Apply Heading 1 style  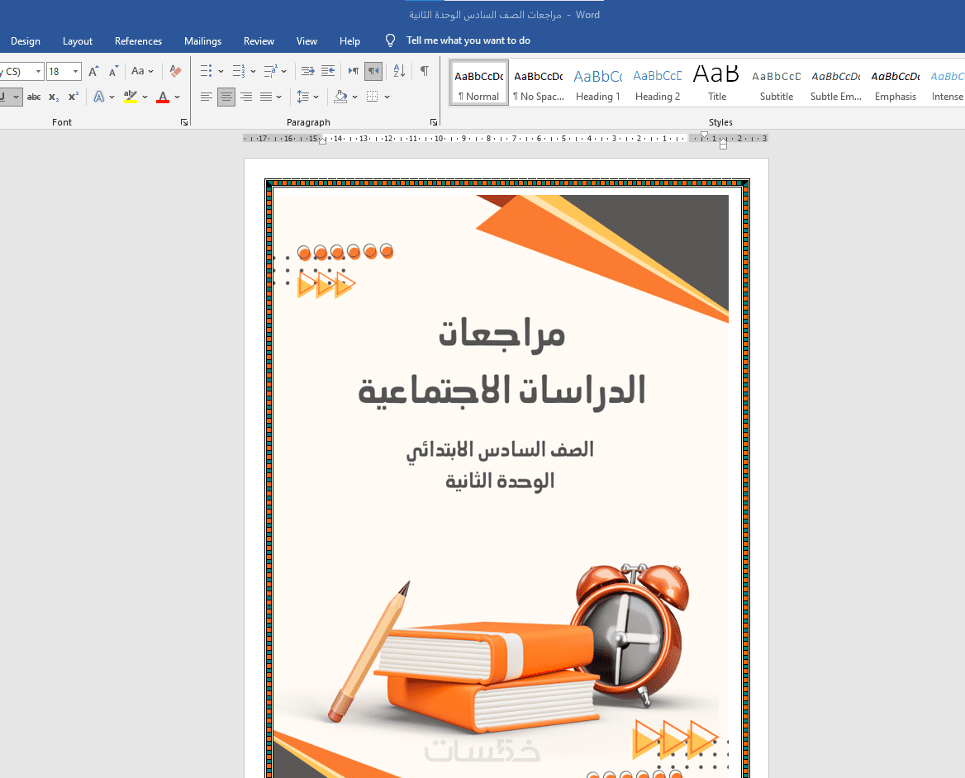[x=597, y=83]
